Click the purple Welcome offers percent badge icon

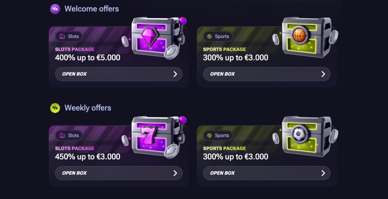(x=55, y=9)
